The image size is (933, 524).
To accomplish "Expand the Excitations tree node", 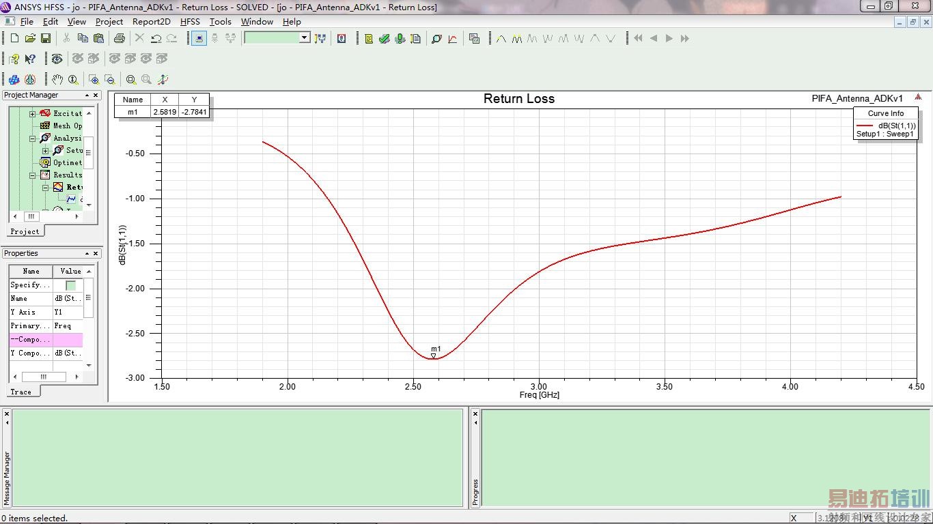I will point(32,114).
